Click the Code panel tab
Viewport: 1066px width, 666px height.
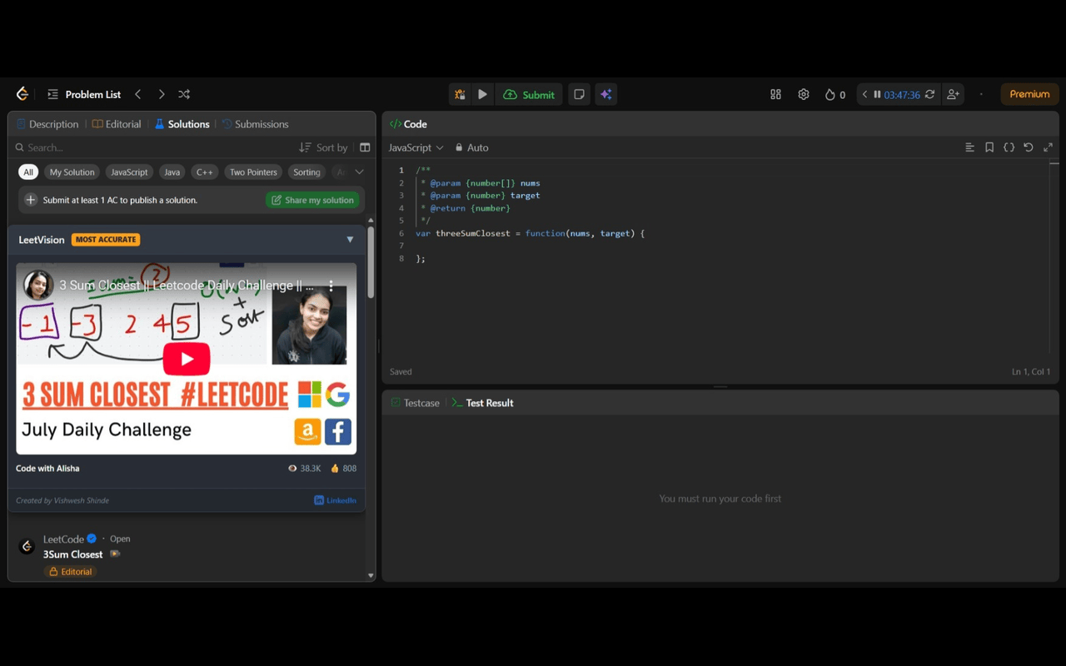click(x=408, y=124)
